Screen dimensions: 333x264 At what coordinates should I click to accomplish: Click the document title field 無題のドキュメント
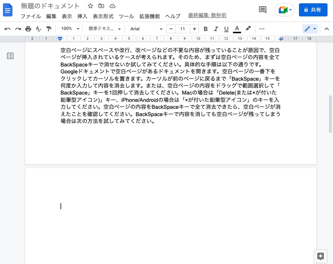pos(50,6)
